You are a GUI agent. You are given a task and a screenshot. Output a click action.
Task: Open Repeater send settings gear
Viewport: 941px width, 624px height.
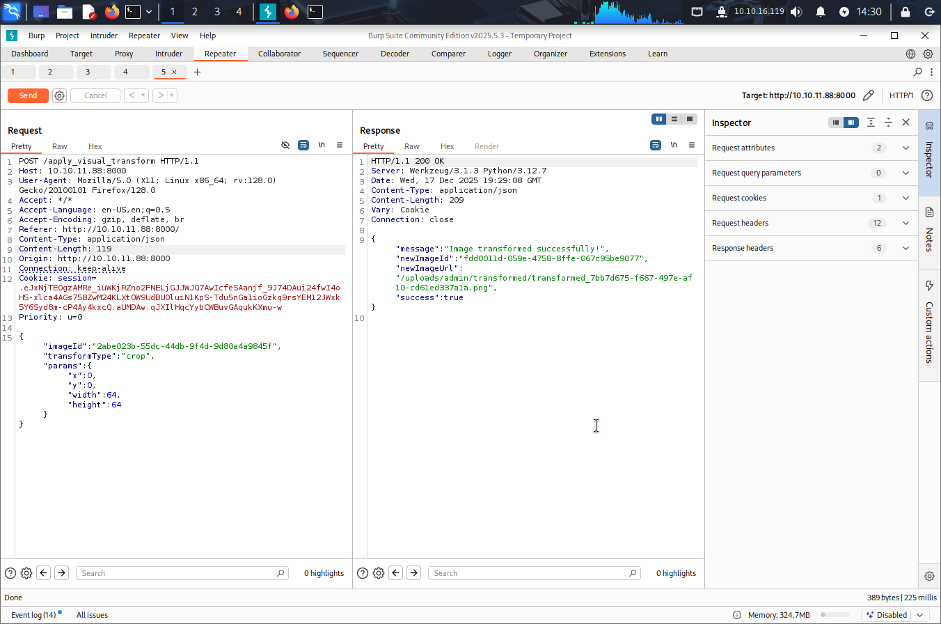coord(60,95)
